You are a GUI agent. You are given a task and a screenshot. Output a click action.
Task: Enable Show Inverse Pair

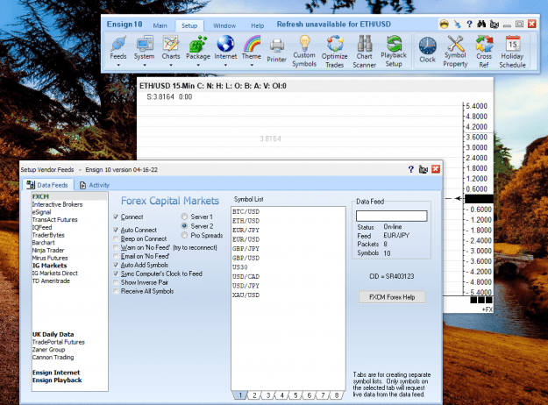[x=116, y=282]
